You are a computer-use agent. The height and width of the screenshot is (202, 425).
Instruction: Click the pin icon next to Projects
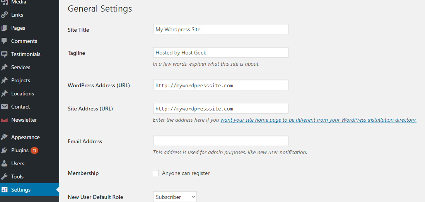click(4, 80)
